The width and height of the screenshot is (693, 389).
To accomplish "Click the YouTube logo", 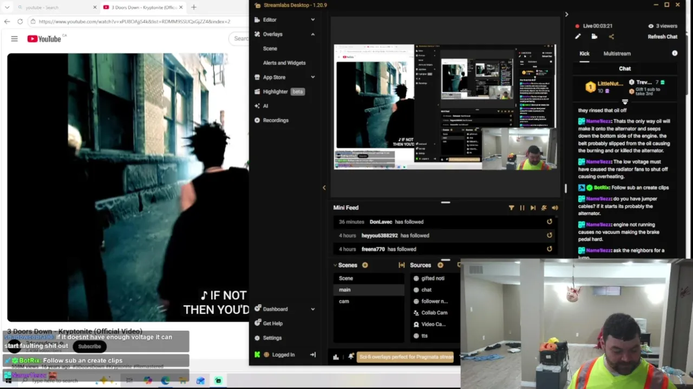I will point(44,39).
